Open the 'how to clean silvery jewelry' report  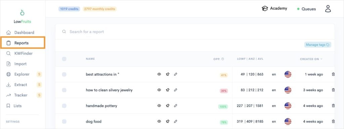coord(109,90)
